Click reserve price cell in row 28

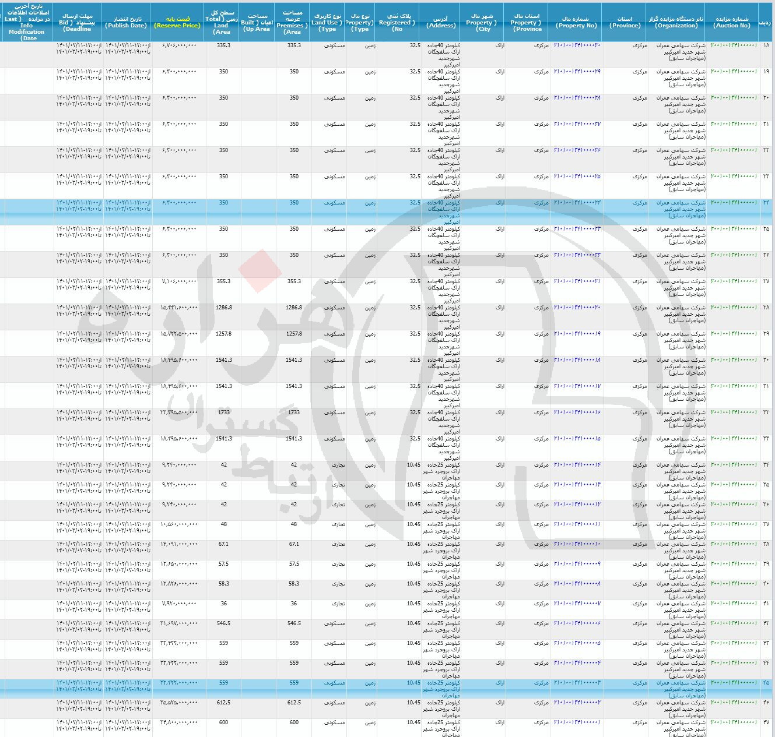coord(178,308)
